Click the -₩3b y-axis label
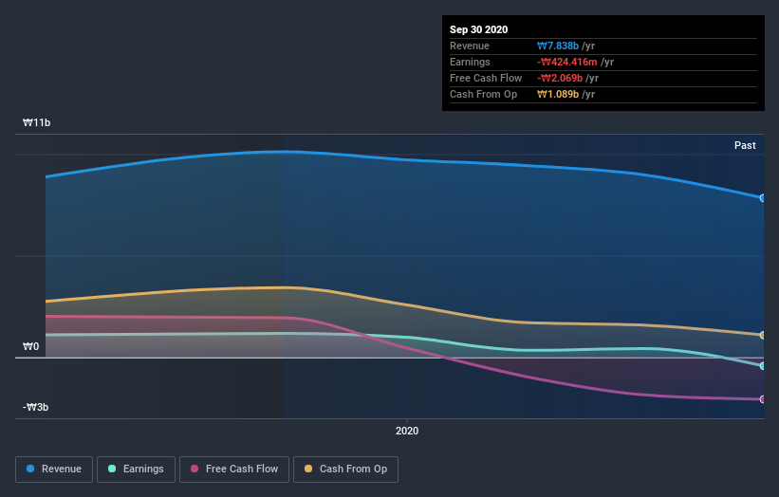The height and width of the screenshot is (497, 779). click(35, 407)
